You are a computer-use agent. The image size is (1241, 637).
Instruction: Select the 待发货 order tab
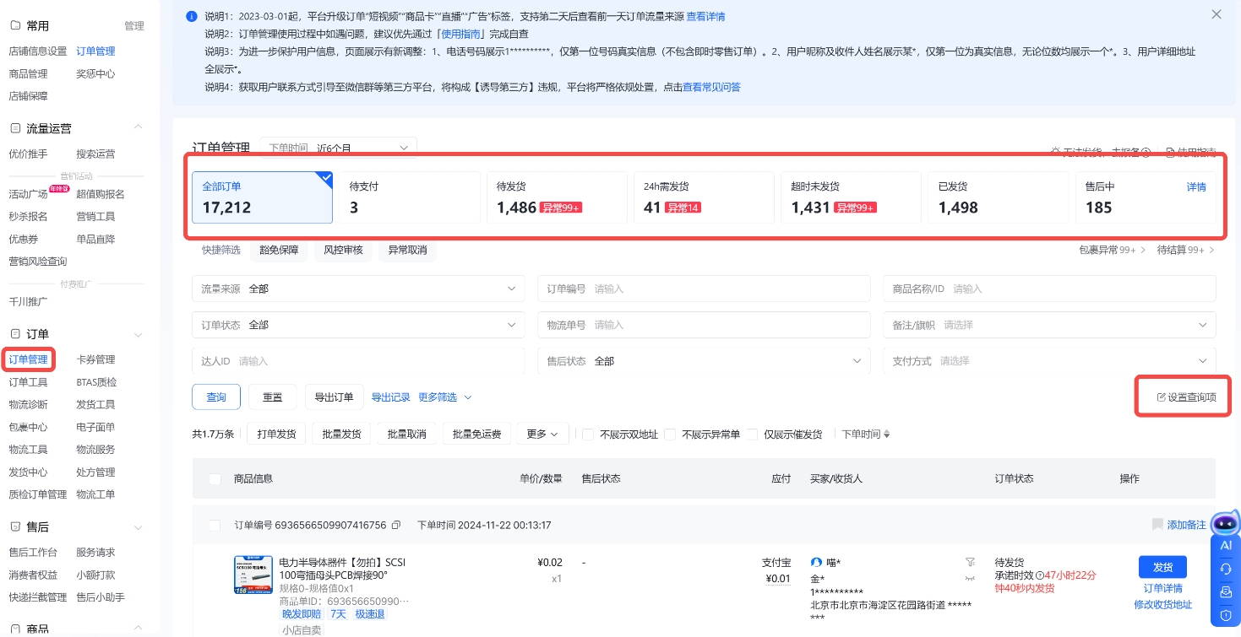click(558, 197)
